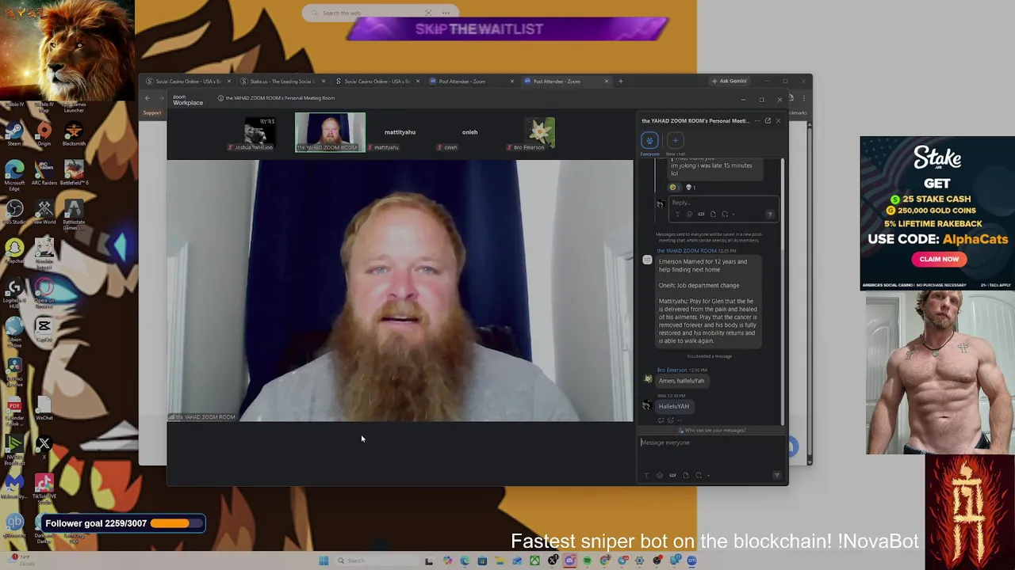Open ARC Raiders desktop icon

(x=44, y=173)
